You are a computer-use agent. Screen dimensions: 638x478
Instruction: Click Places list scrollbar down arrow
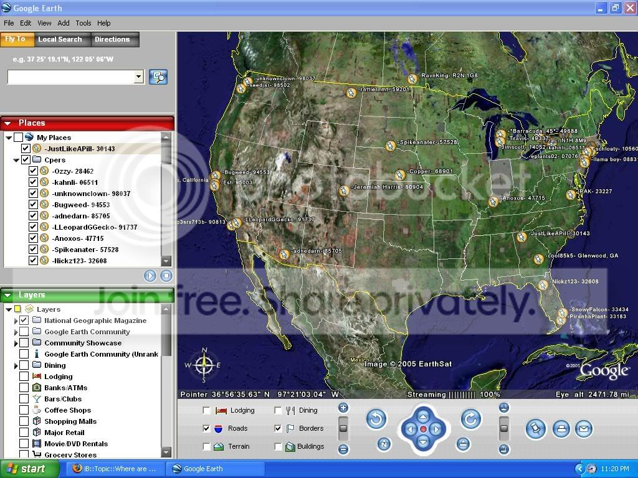click(x=166, y=261)
